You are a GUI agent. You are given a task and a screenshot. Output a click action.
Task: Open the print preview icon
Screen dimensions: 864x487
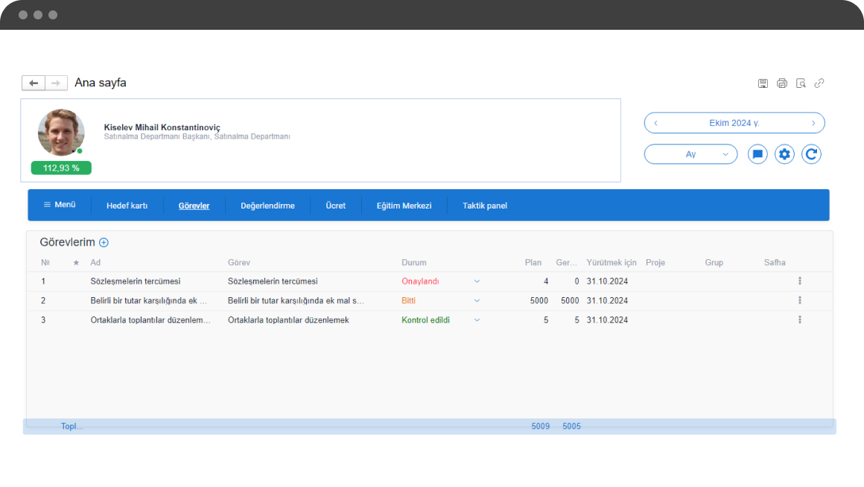(801, 83)
